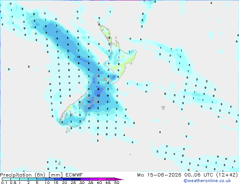Click the legend scale label '0.1'
This screenshot has width=239, height=184.
[4, 182]
